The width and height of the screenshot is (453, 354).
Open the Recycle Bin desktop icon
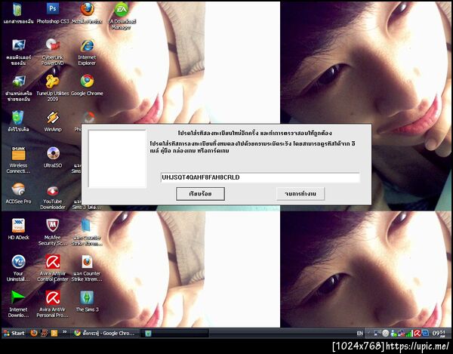[x=18, y=122]
